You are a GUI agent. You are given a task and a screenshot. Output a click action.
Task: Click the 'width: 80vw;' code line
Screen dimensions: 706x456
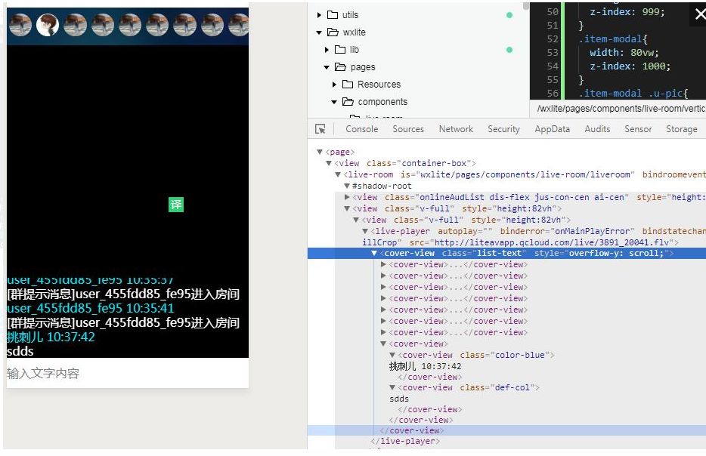point(624,53)
